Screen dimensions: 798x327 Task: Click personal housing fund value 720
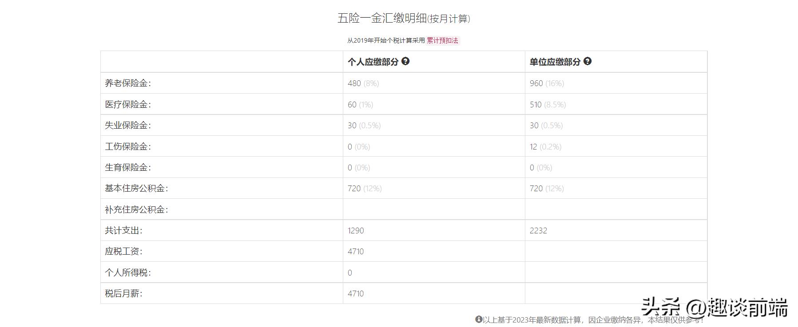coord(354,188)
